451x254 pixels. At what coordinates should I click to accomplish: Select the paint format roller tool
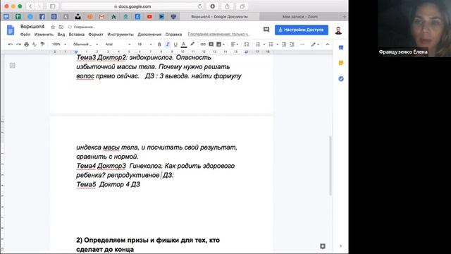42,44
